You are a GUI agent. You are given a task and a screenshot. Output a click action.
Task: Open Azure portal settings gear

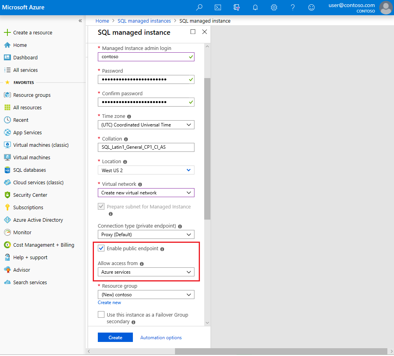(274, 7)
